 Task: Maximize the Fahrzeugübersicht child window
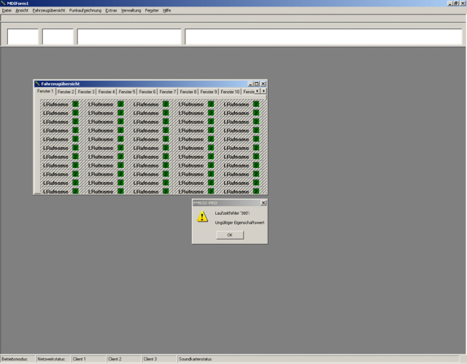[256, 84]
